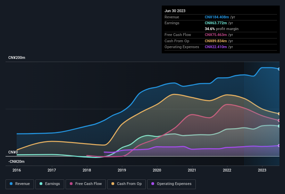The width and height of the screenshot is (285, 194).
Task: Click the 2017 x-axis label
Action: [52, 170]
